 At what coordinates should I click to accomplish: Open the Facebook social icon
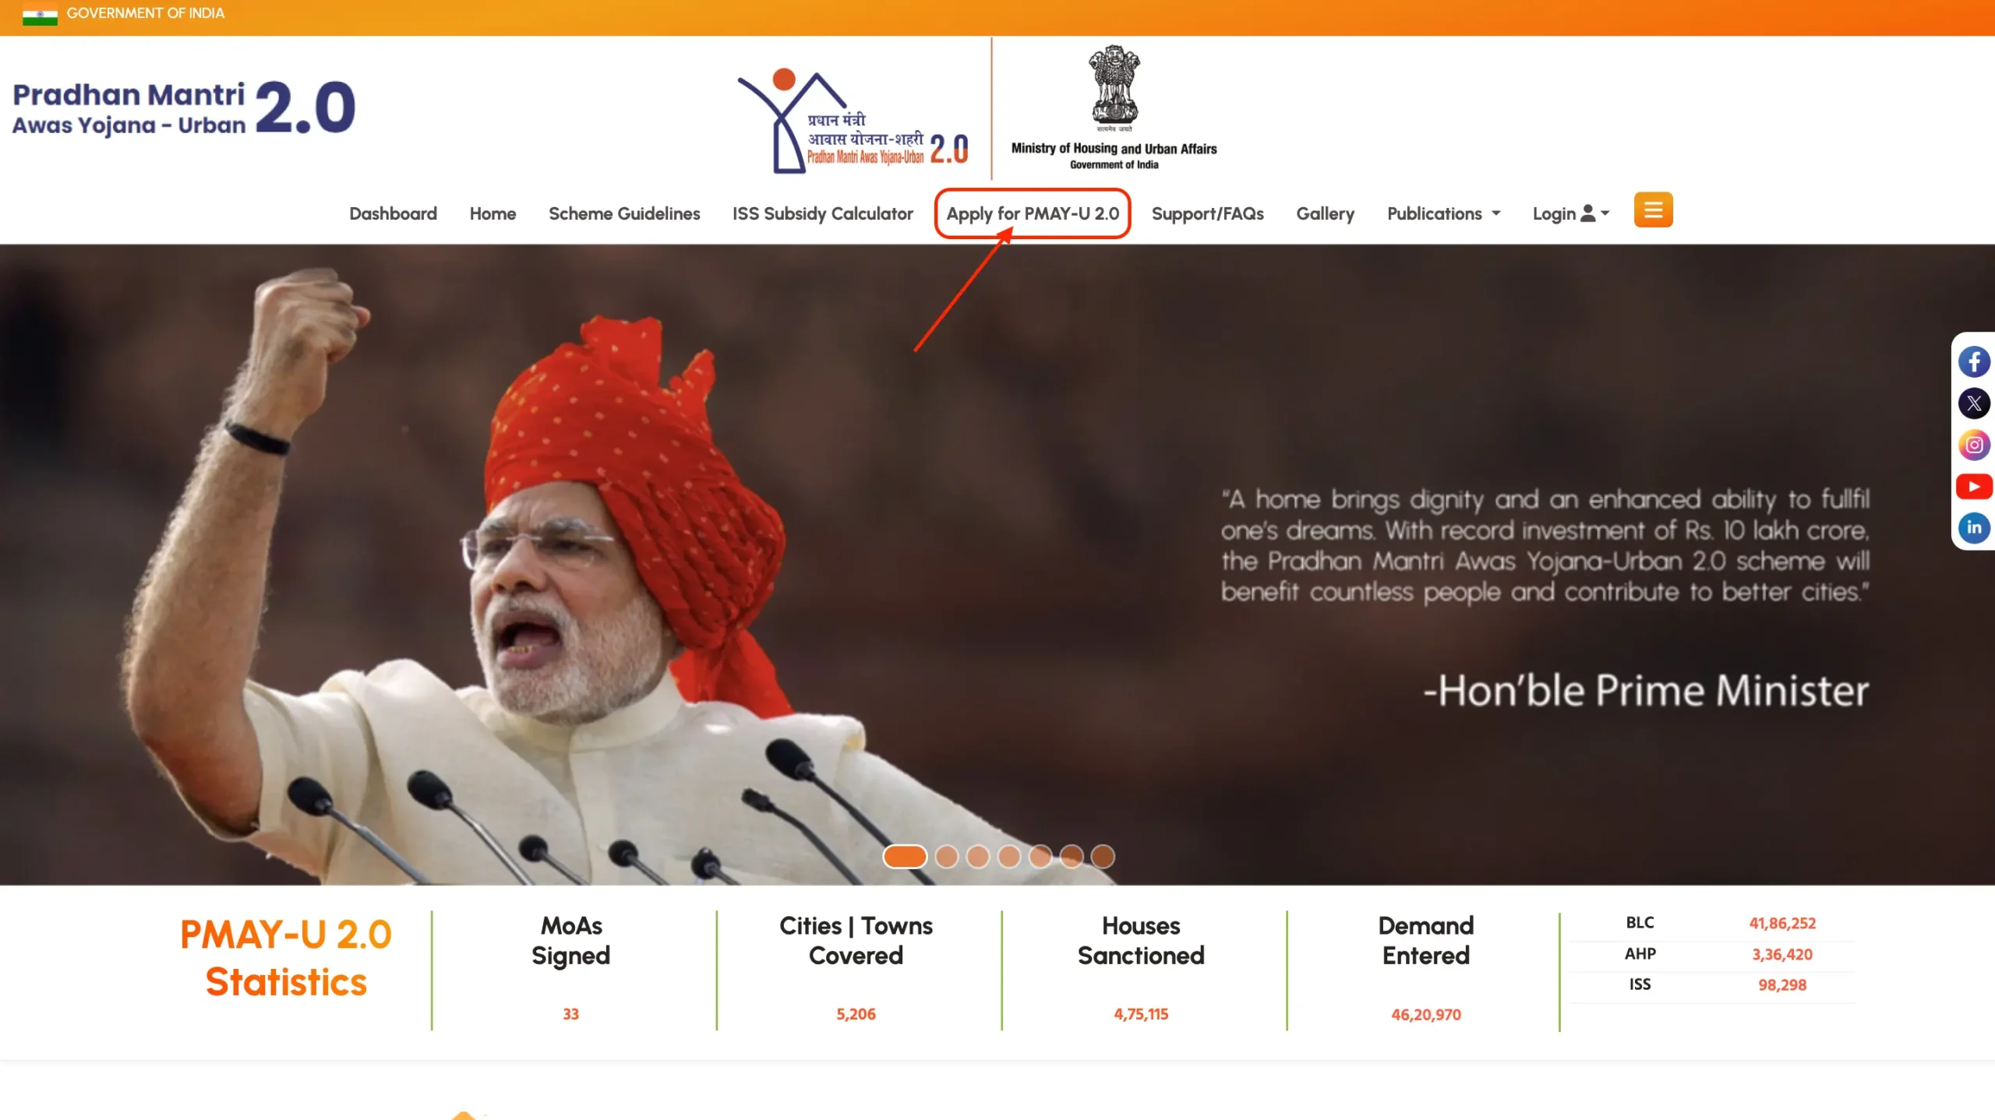(x=1974, y=362)
